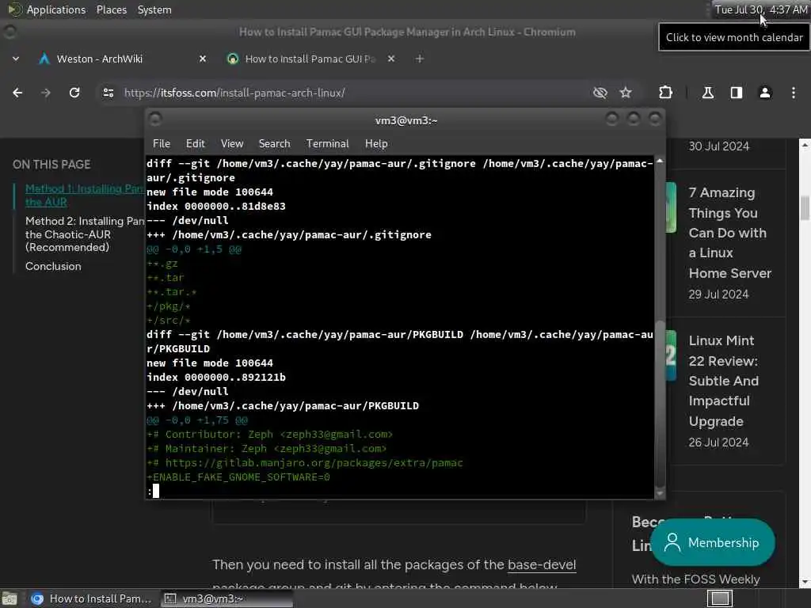Open terminal File menu
Viewport: 811px width, 608px height.
[x=162, y=144]
